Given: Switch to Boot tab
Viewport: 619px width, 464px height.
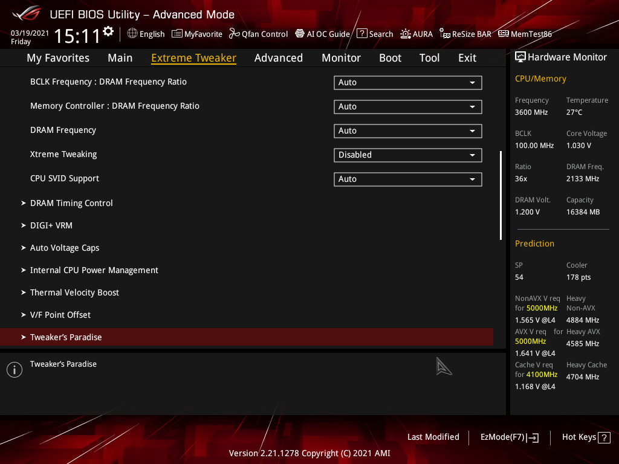Looking at the screenshot, I should coord(390,58).
